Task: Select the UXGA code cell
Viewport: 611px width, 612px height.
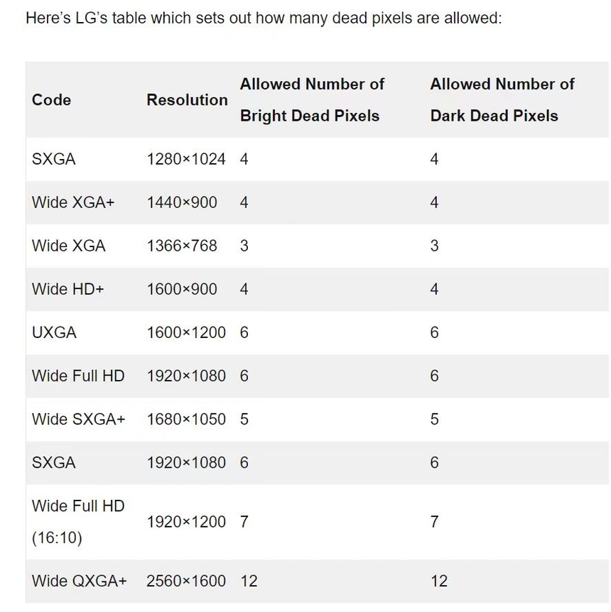Action: click(54, 332)
